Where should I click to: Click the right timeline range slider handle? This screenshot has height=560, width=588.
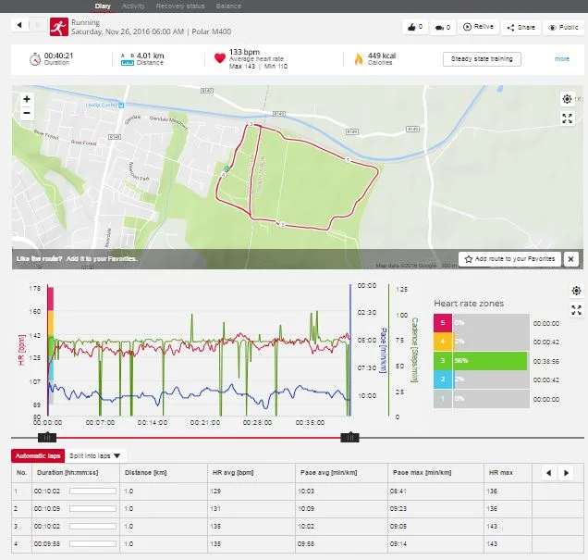[x=349, y=437]
